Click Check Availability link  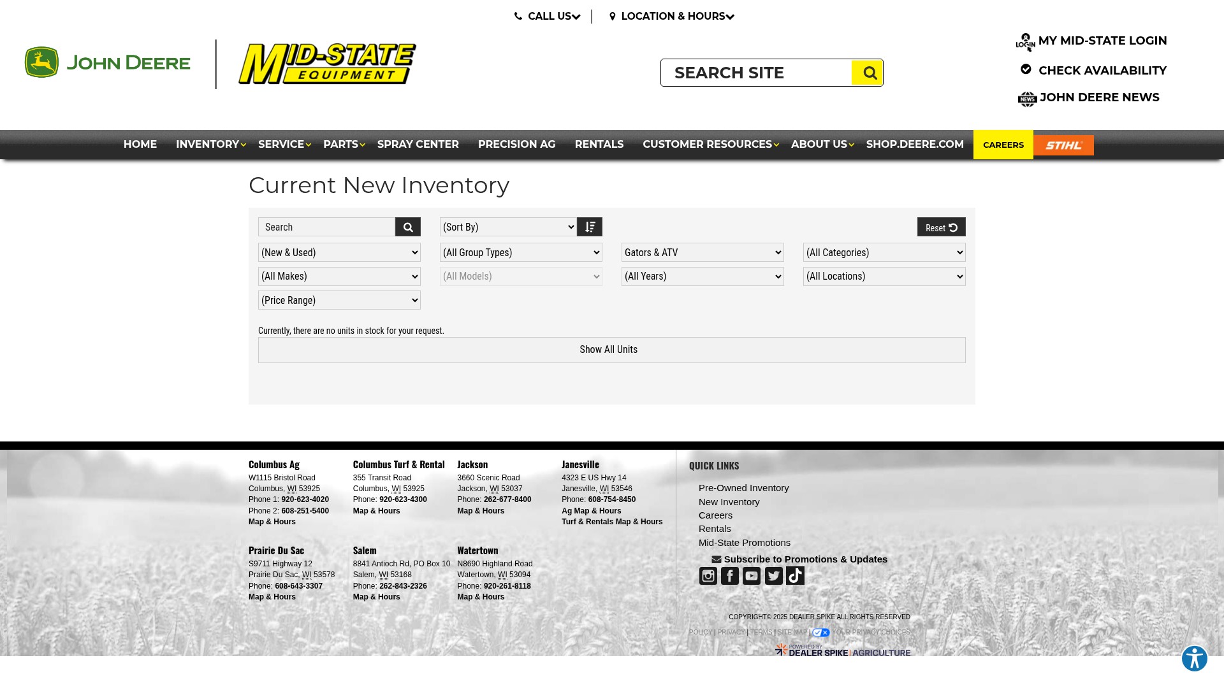(1094, 71)
